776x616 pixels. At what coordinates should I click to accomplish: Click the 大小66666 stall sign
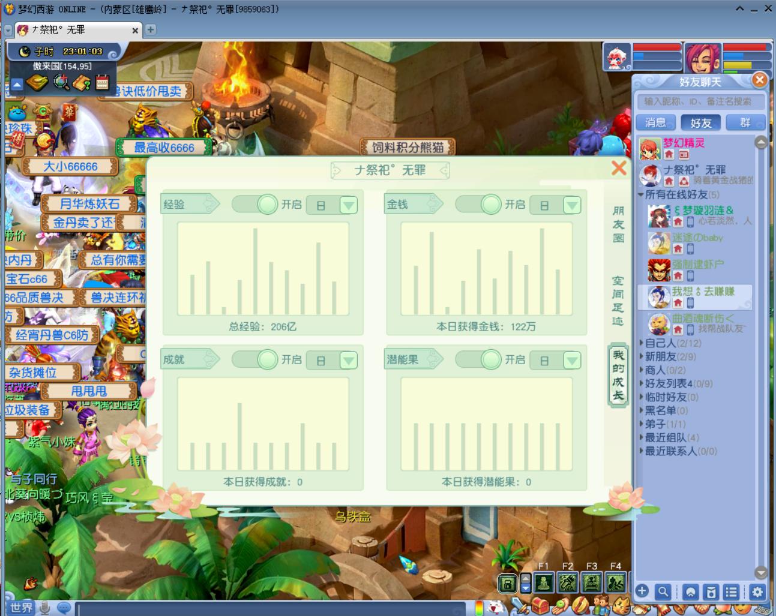pyautogui.click(x=70, y=167)
